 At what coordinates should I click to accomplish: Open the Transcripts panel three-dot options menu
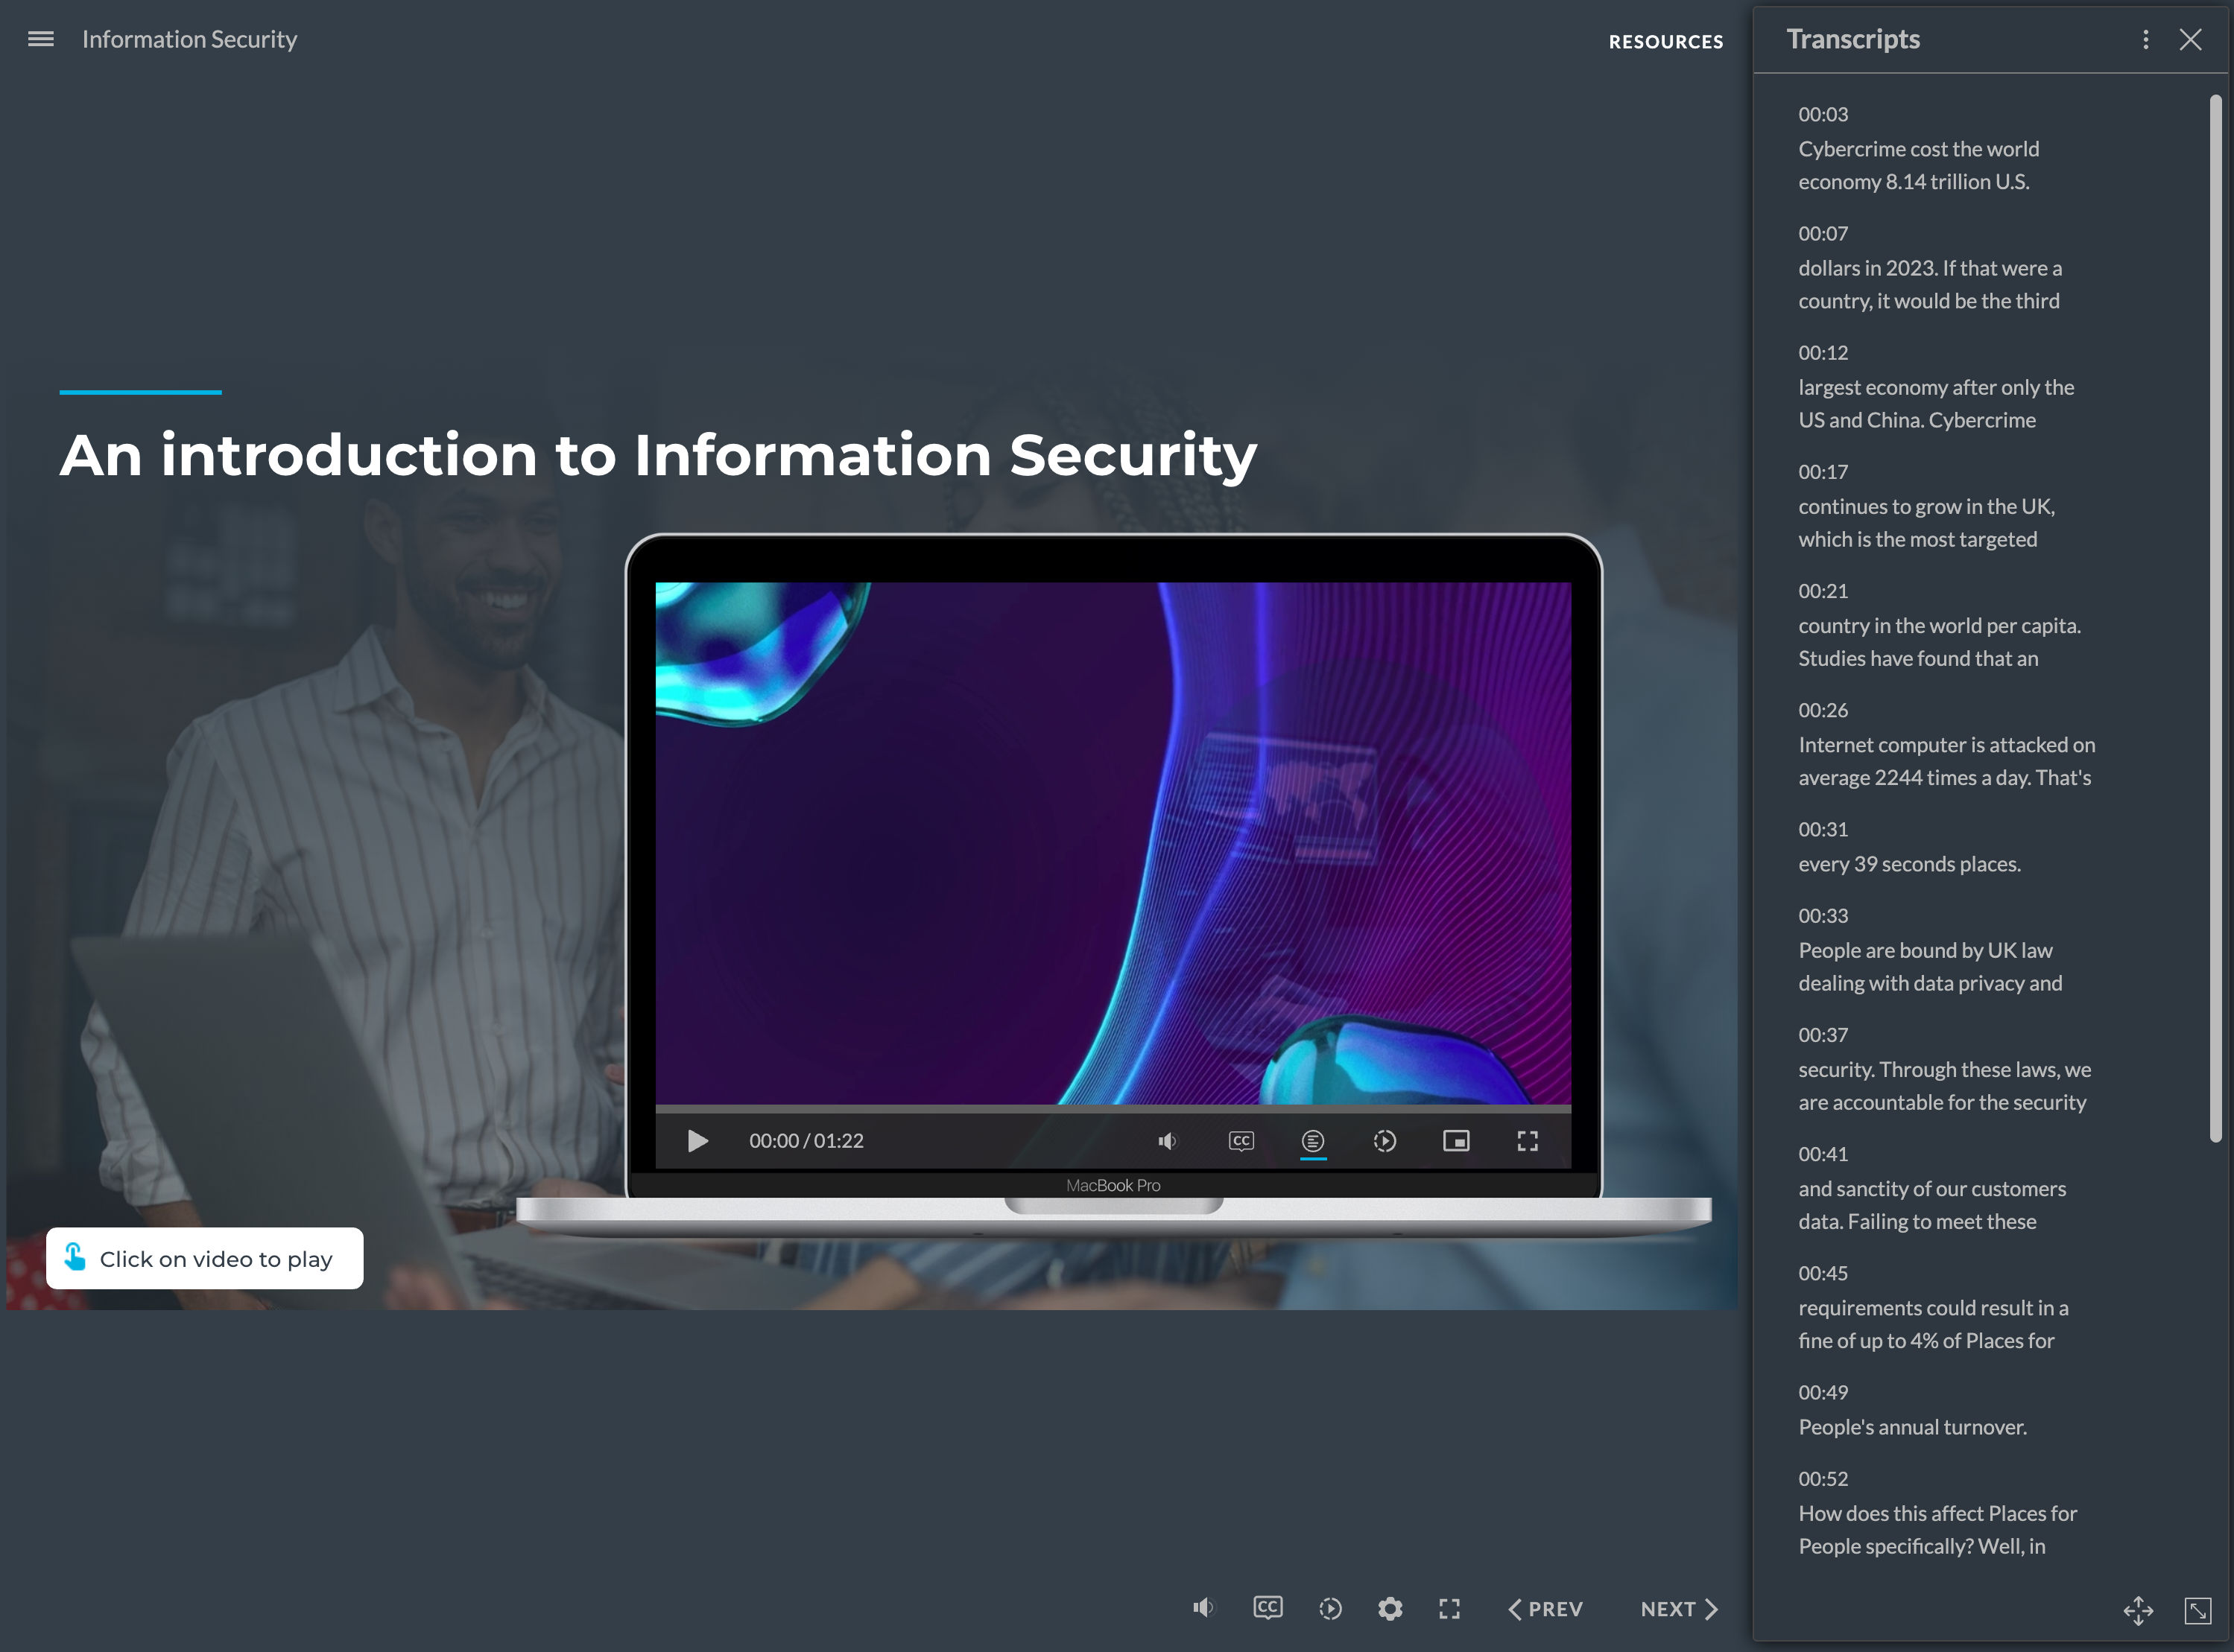(x=2145, y=39)
